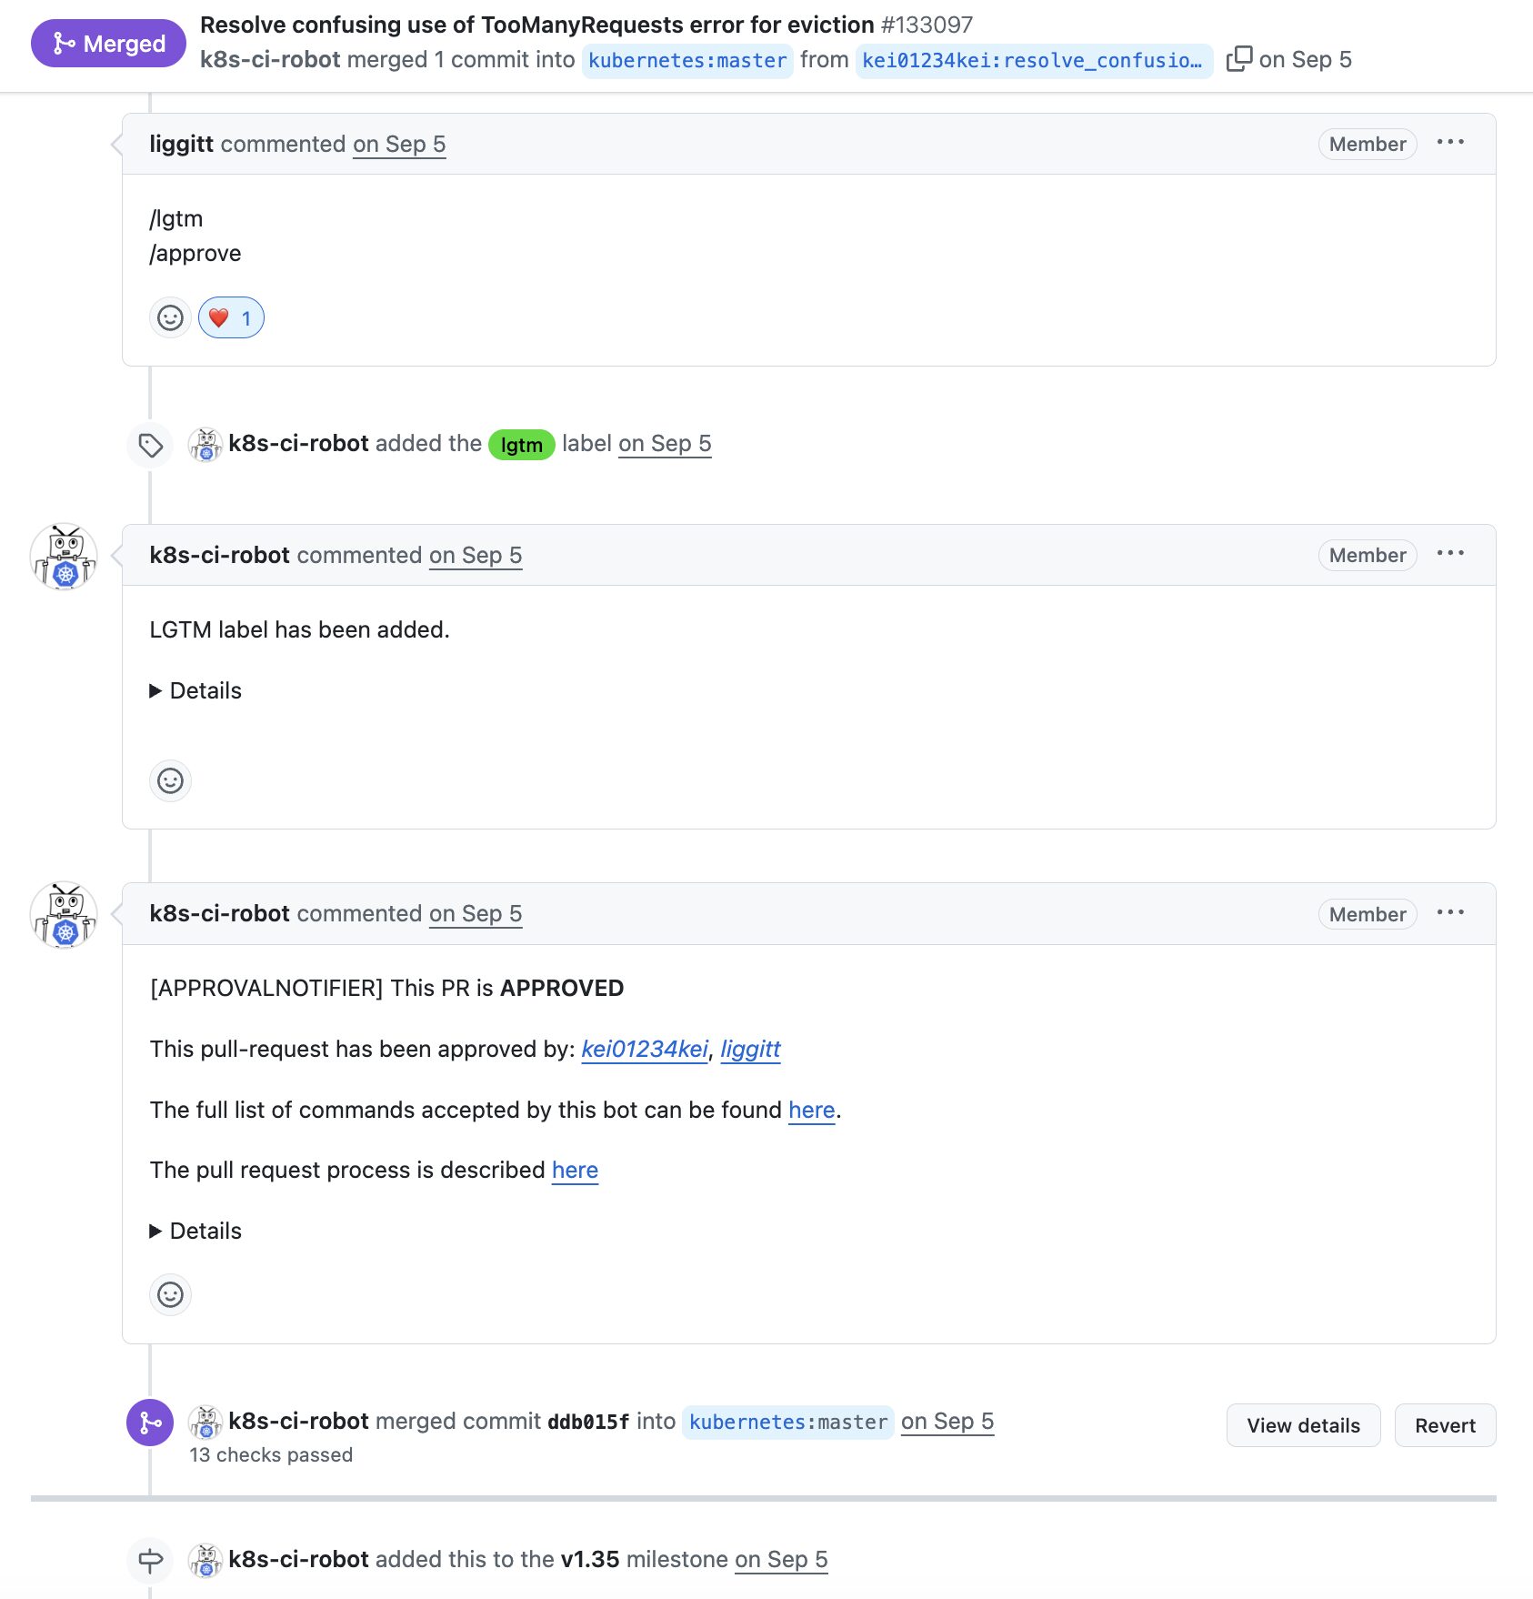Click the purple merge commit icon

[x=150, y=1421]
